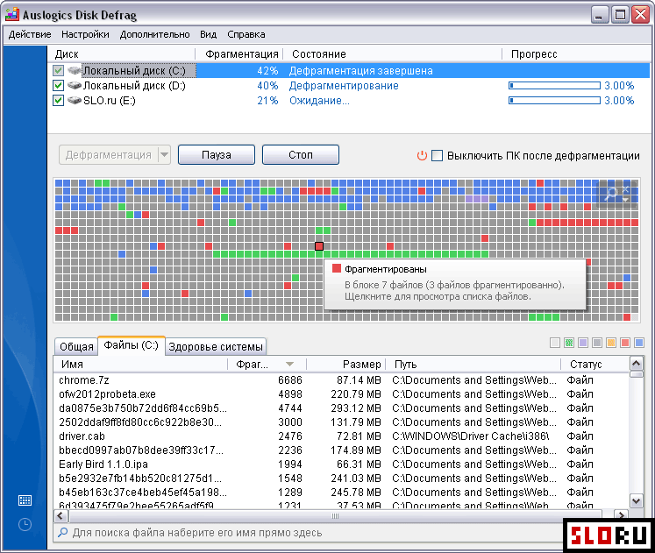The width and height of the screenshot is (655, 553).
Task: Open the cluster map zoom magnifier
Action: coord(611,193)
